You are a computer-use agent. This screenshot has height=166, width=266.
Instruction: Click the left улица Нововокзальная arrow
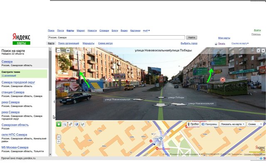[138, 100]
